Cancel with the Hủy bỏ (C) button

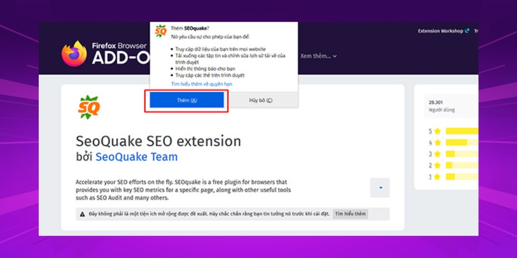point(261,100)
